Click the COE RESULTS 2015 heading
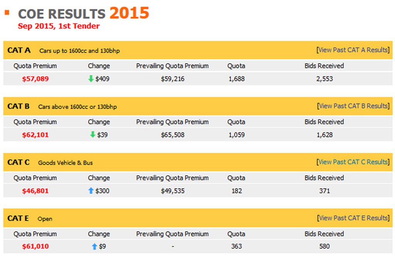 pyautogui.click(x=83, y=13)
